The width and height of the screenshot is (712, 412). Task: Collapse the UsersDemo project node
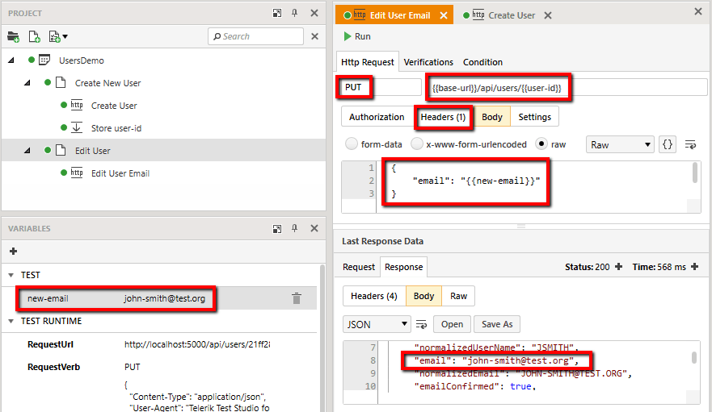point(11,60)
